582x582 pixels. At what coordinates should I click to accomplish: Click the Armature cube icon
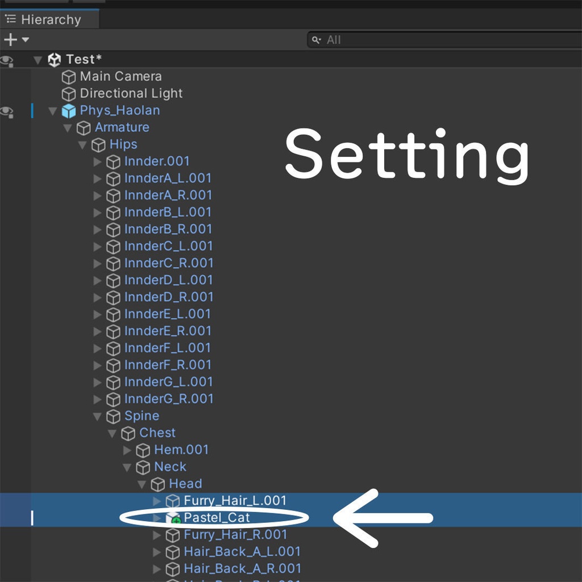coord(84,128)
